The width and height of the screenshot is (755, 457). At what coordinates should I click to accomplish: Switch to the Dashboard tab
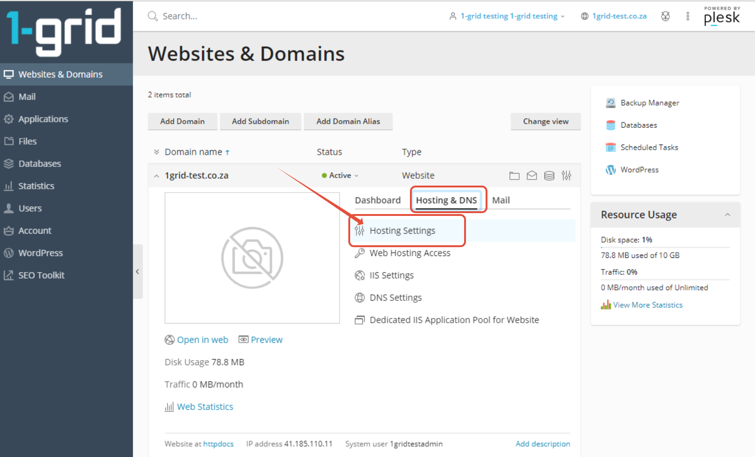378,201
